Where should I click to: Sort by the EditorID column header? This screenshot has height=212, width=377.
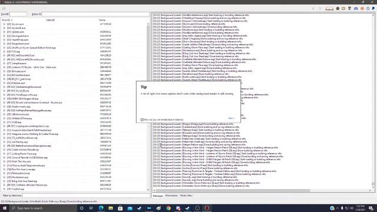[72, 20]
